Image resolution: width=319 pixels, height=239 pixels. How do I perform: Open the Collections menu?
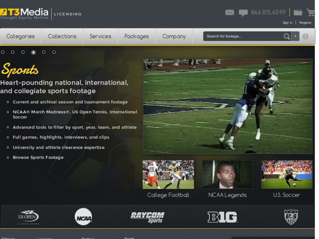pyautogui.click(x=62, y=36)
